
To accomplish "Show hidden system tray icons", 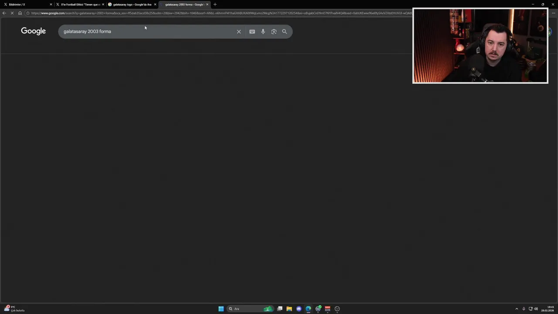I will 517,309.
